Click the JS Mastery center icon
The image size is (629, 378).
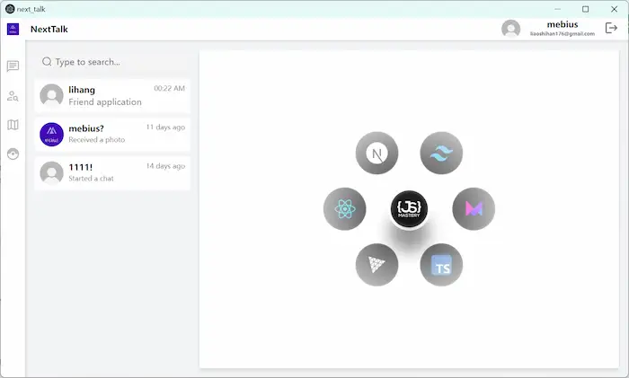pos(409,209)
